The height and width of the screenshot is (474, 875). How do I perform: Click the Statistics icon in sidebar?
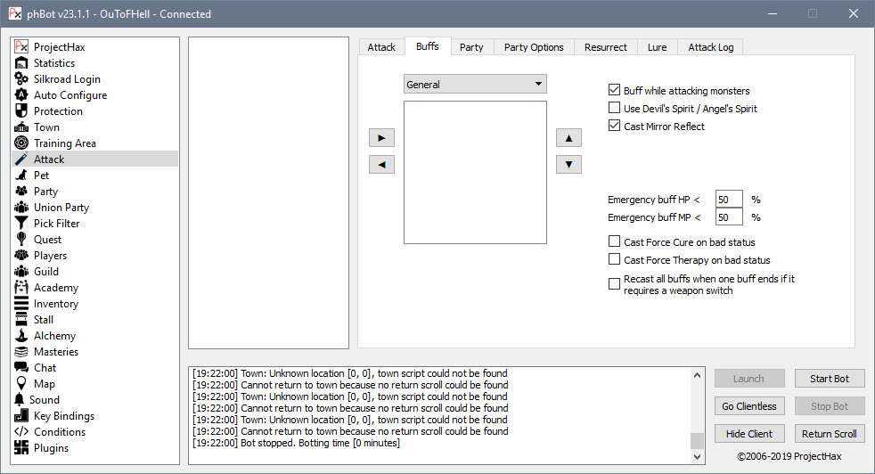click(x=21, y=63)
